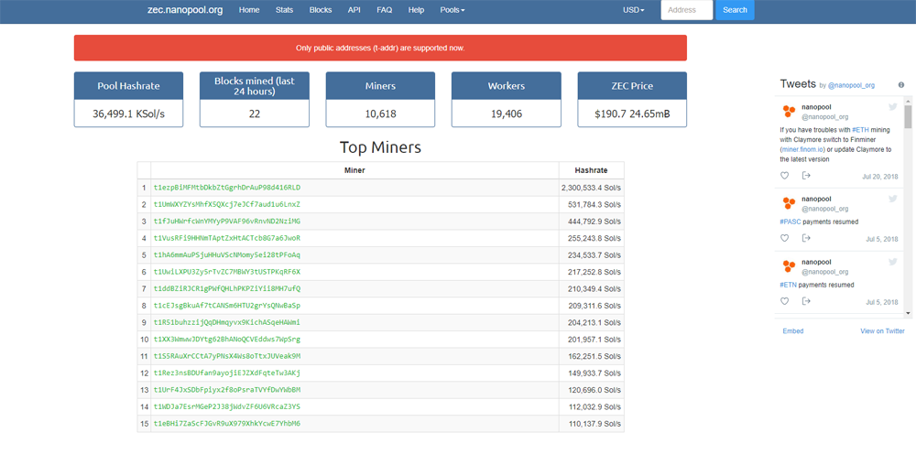Viewport: 916px width, 465px height.
Task: Like the #PASC payments resumed tweet
Action: click(785, 238)
